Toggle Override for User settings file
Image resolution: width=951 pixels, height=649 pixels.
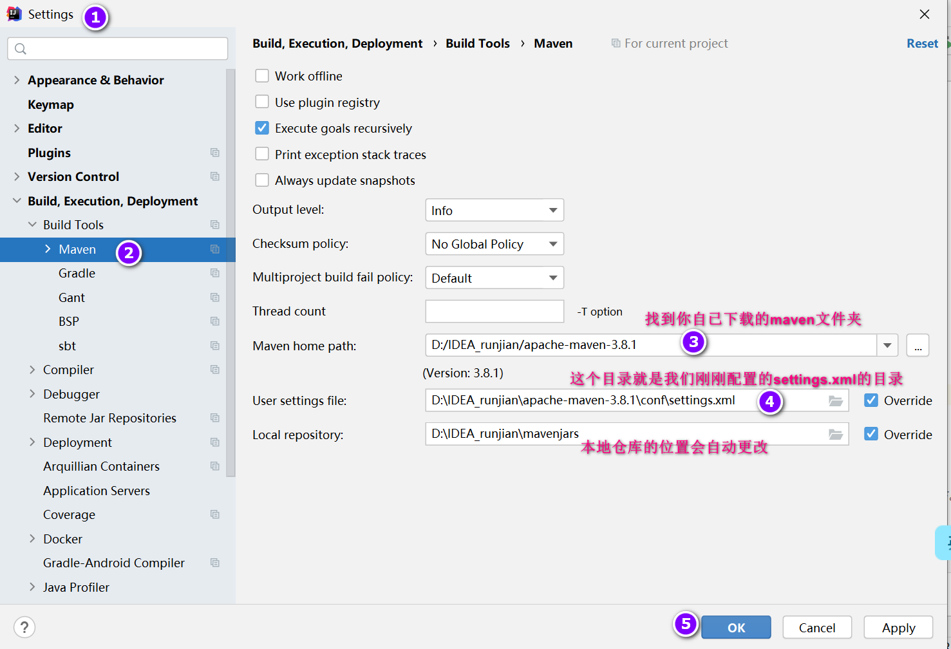click(x=871, y=400)
